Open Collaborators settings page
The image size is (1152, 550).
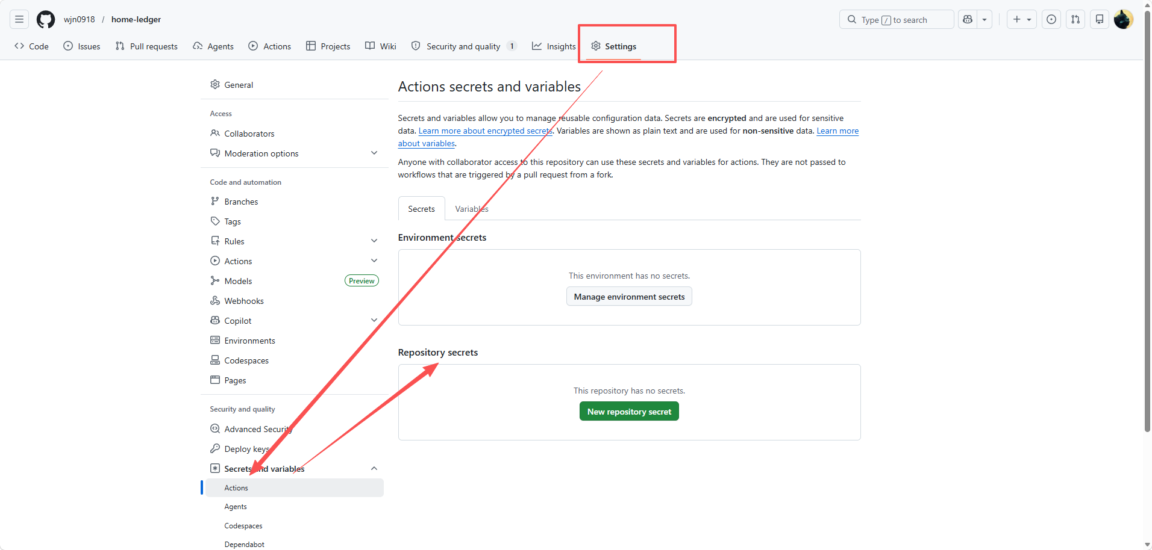tap(295, 134)
